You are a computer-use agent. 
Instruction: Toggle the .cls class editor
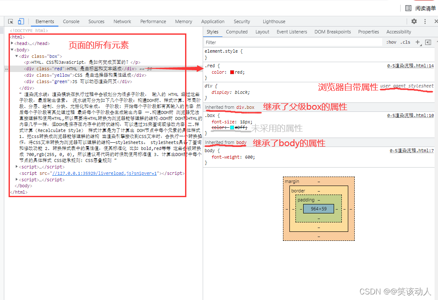[405, 42]
